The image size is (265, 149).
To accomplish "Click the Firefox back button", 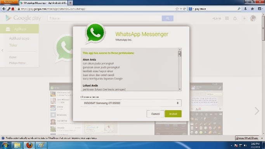I will 4,9.
